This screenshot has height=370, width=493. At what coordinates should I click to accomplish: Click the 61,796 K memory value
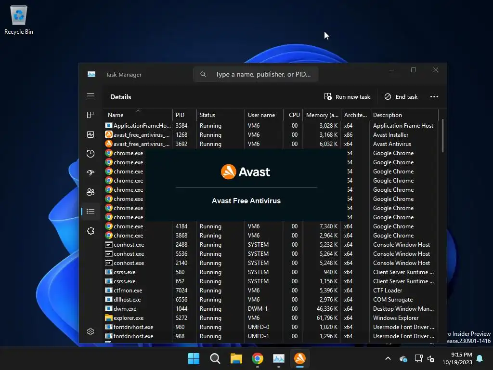[327, 318]
